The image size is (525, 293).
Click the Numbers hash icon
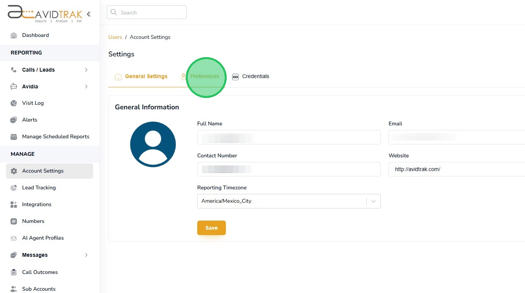point(14,221)
